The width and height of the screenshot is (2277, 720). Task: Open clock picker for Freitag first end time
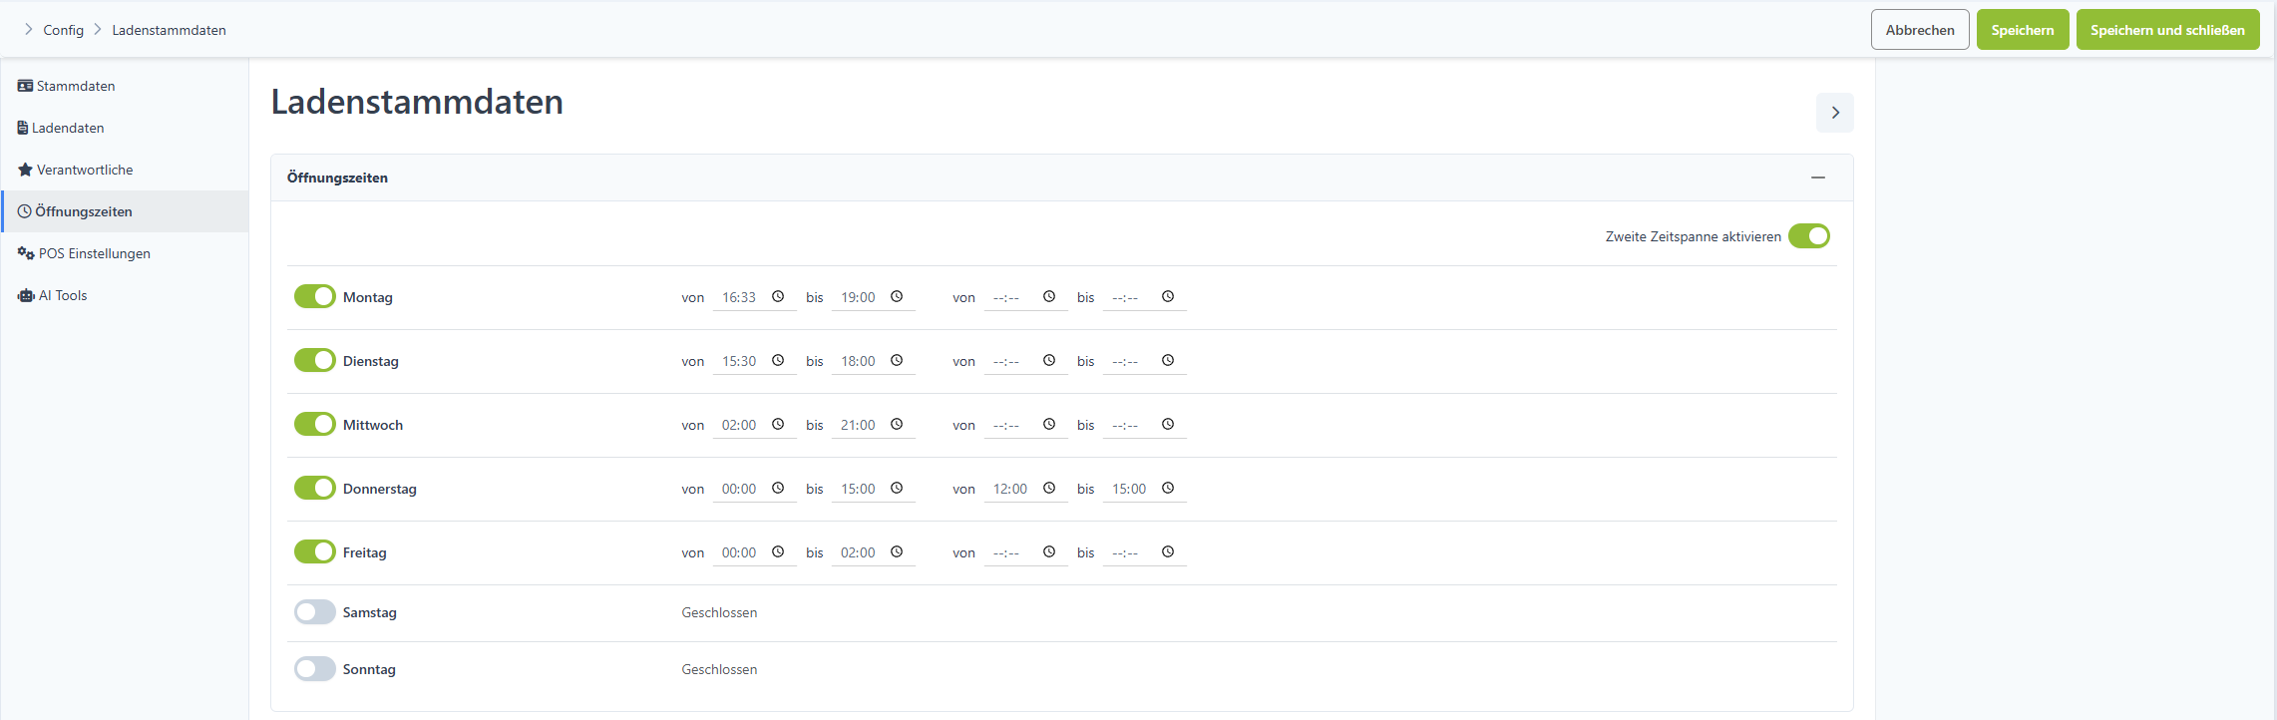pyautogui.click(x=897, y=551)
